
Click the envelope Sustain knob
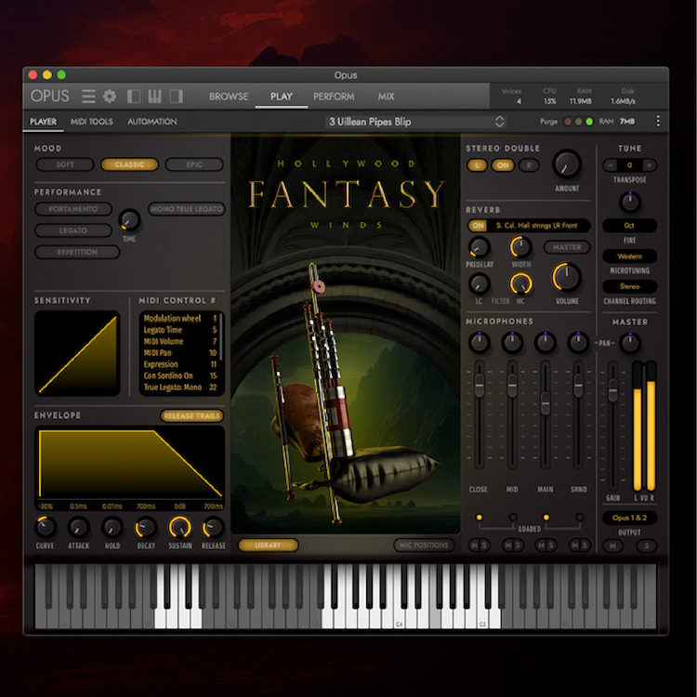tap(180, 528)
